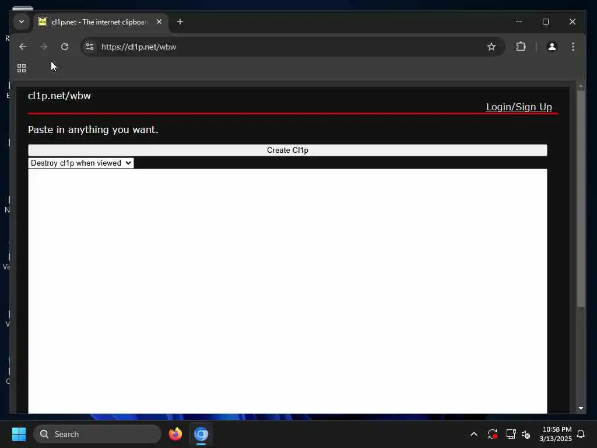Screen dimensions: 597x448
Task: Open the Extensions puzzle icon
Action: click(521, 47)
